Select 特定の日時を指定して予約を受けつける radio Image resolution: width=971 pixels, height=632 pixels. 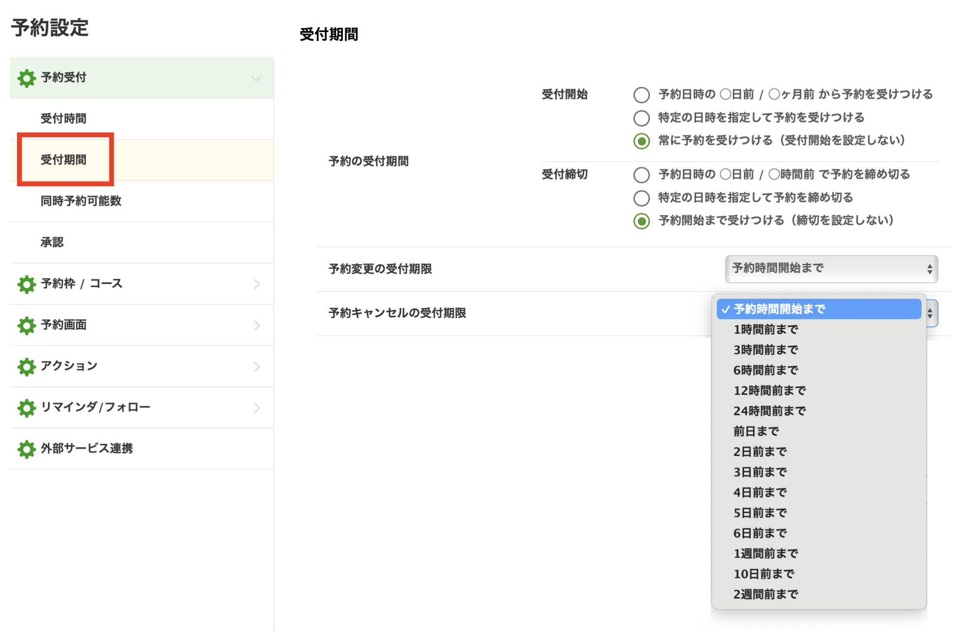[x=641, y=118]
